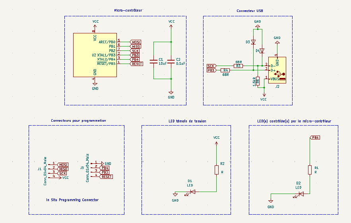
Task: Click resistor R1 below PB4 label
Action: point(310,170)
